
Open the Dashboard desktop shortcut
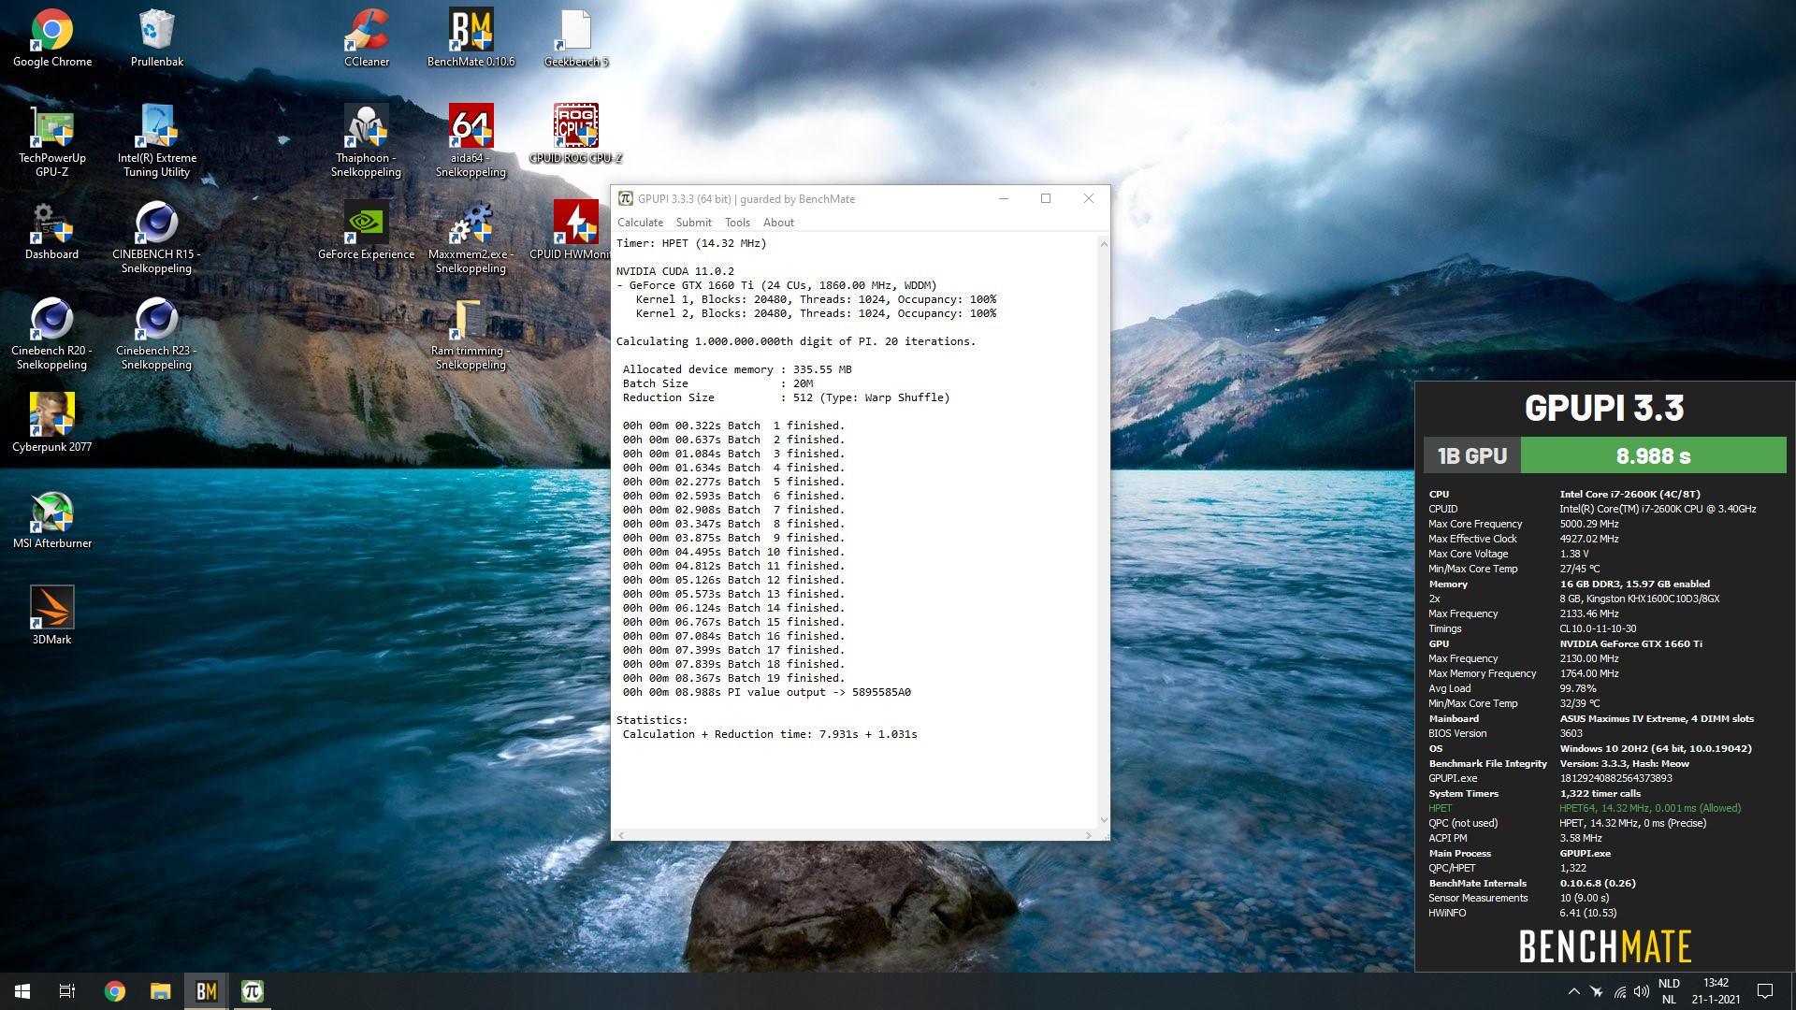(52, 231)
